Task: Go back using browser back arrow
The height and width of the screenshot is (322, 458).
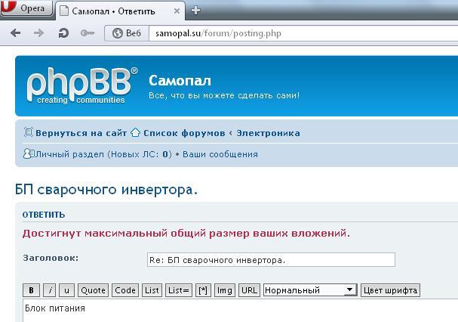Action: coord(16,33)
